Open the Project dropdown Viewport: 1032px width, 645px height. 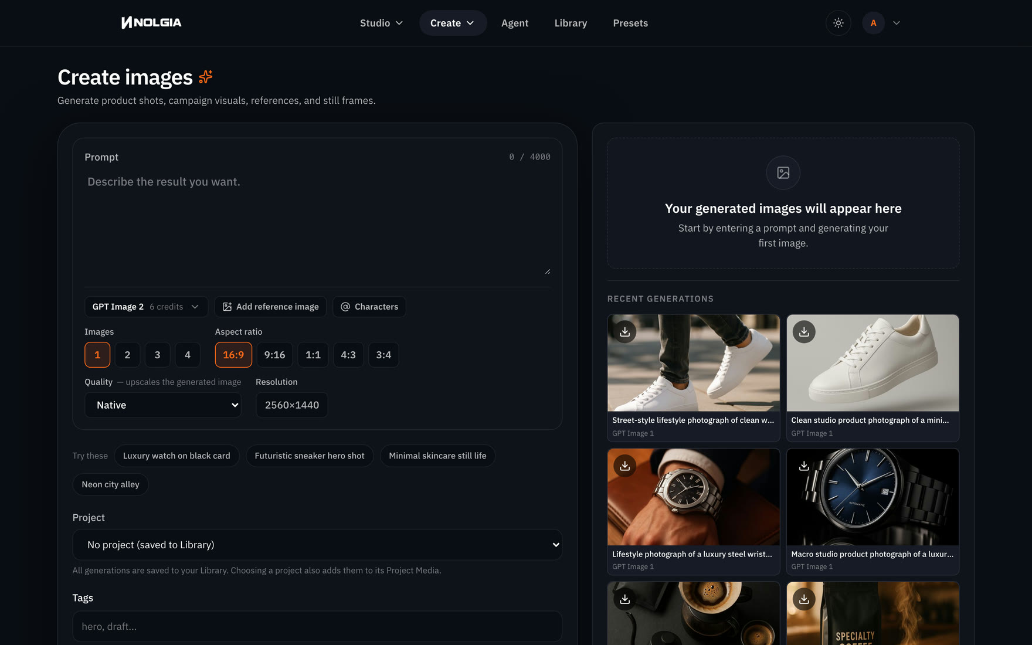tap(317, 545)
